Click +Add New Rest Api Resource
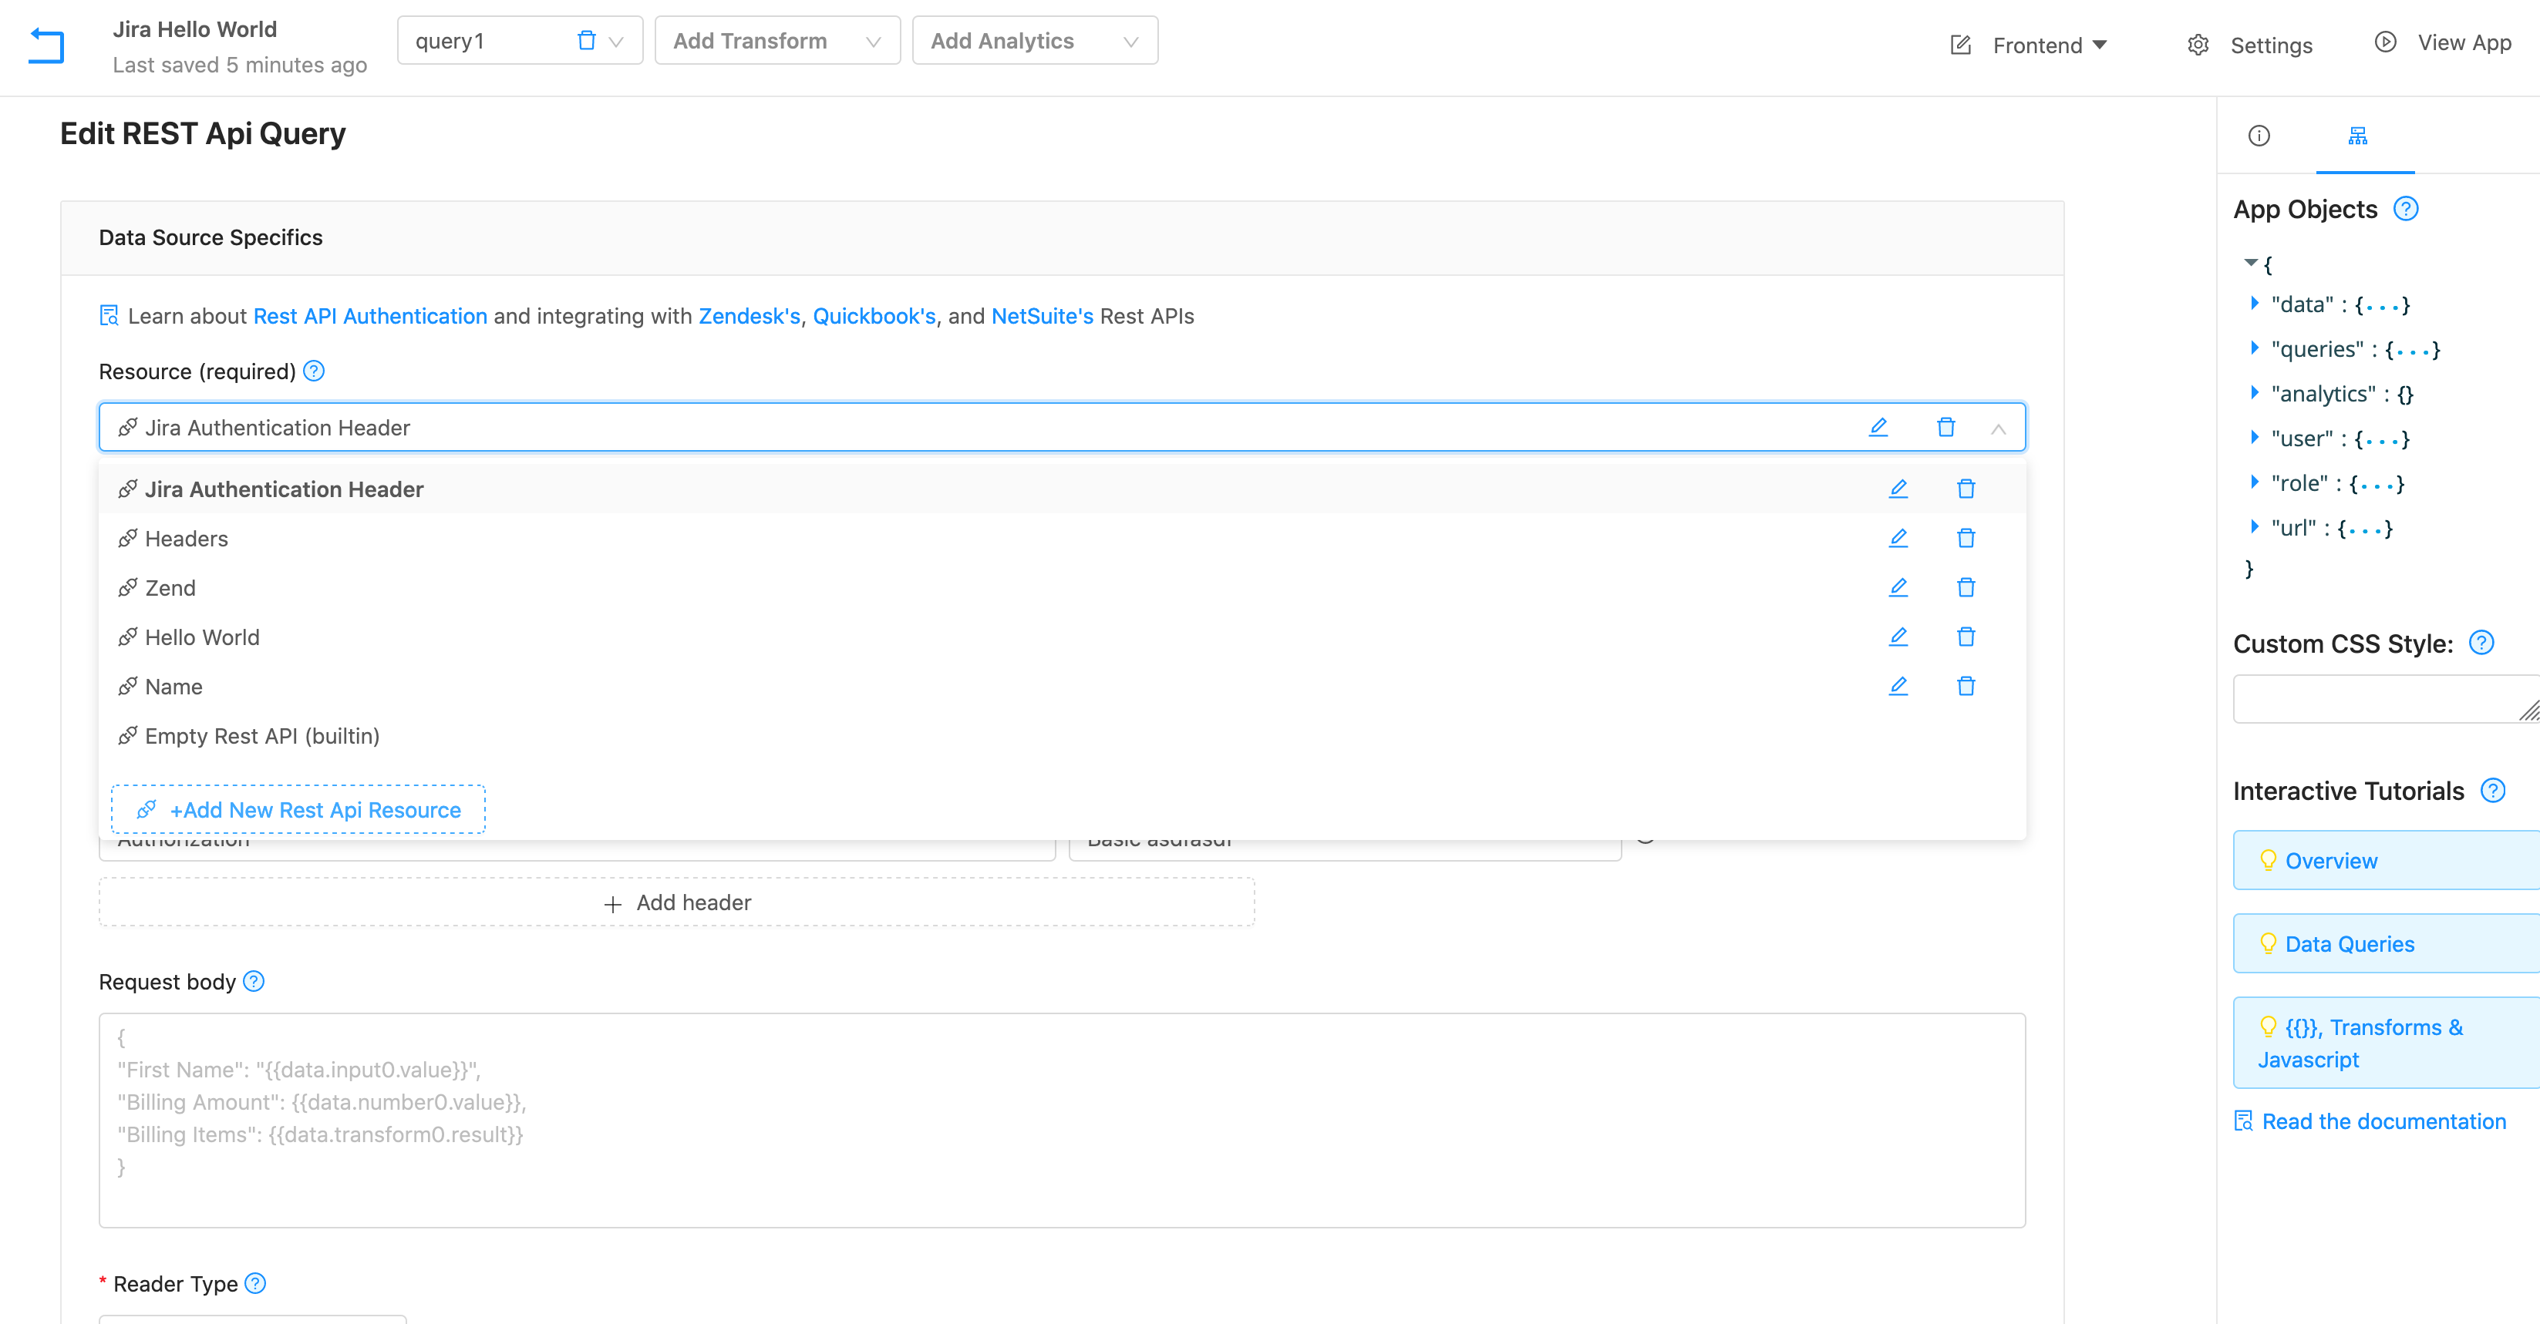The image size is (2540, 1324). (x=298, y=810)
